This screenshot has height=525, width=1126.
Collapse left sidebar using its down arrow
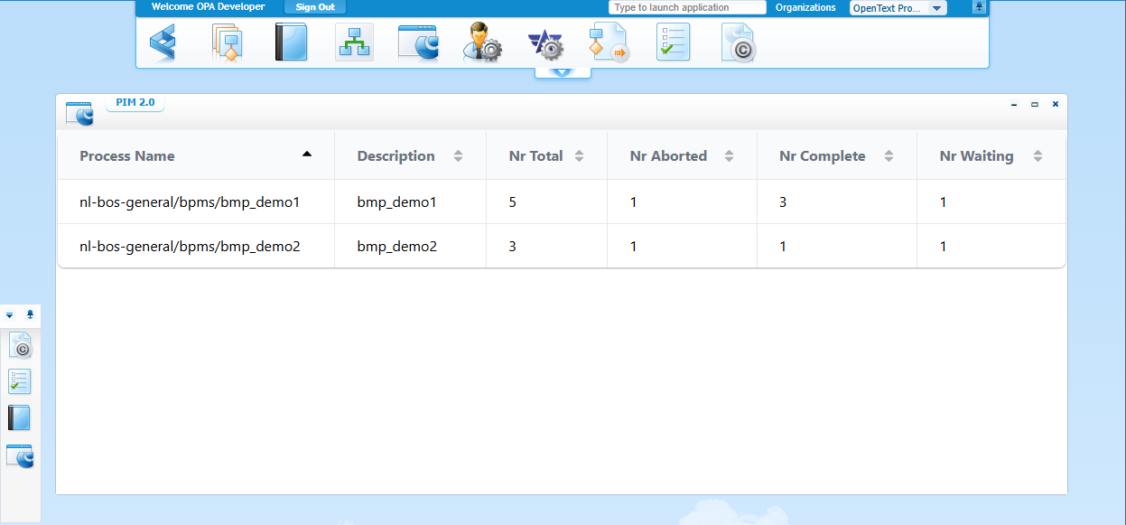[10, 315]
